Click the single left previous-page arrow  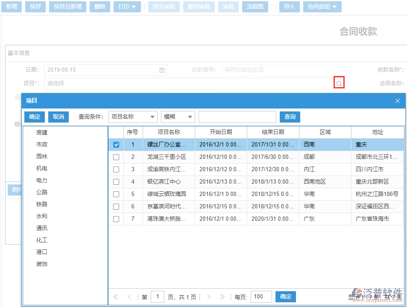[x=129, y=296]
